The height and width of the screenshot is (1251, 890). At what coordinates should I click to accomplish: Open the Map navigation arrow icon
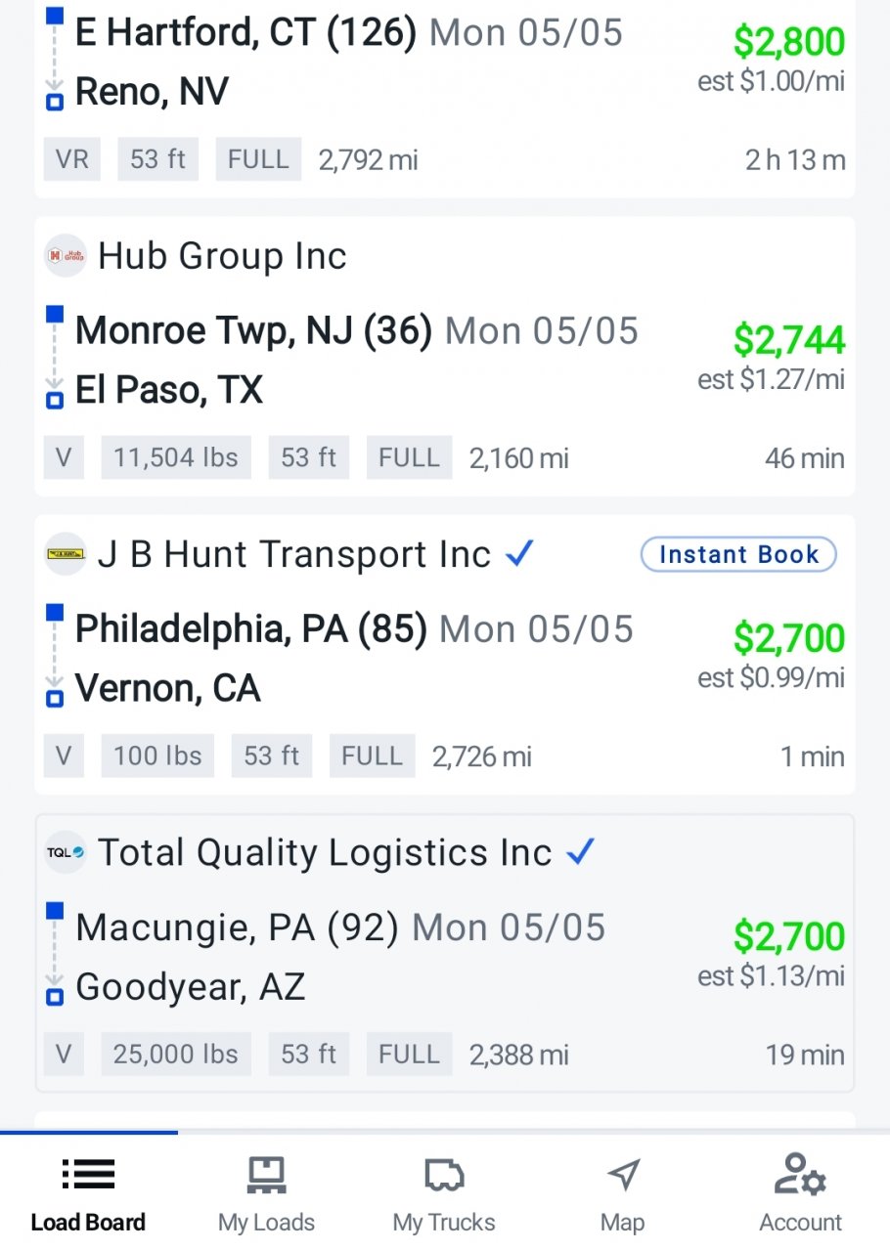[623, 1175]
